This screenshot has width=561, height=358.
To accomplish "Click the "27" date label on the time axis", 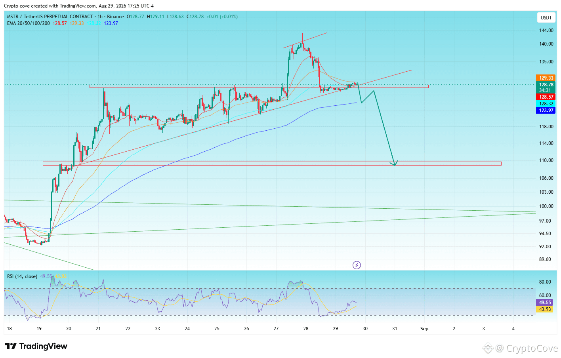I will (x=276, y=329).
